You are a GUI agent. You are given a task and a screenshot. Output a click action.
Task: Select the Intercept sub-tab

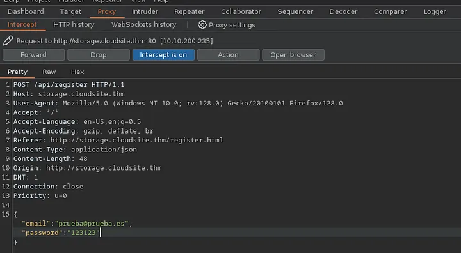[22, 25]
